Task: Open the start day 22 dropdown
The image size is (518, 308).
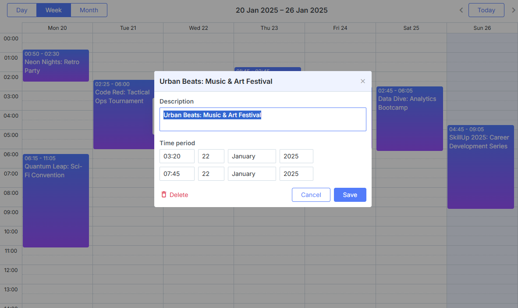Action: (x=211, y=156)
